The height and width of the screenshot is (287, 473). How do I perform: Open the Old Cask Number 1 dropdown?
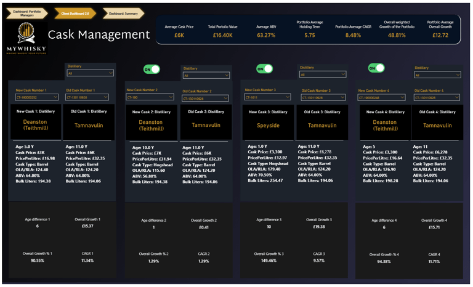87,97
